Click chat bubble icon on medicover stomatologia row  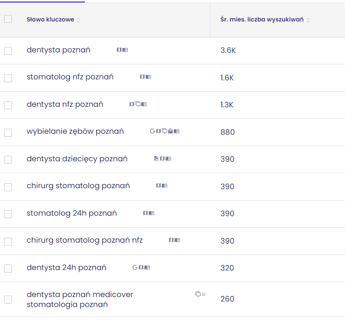coord(198,295)
